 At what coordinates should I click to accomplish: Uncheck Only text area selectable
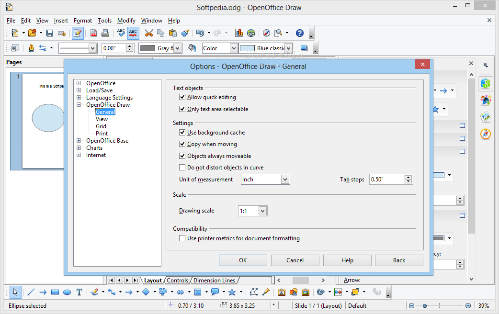pyautogui.click(x=182, y=109)
